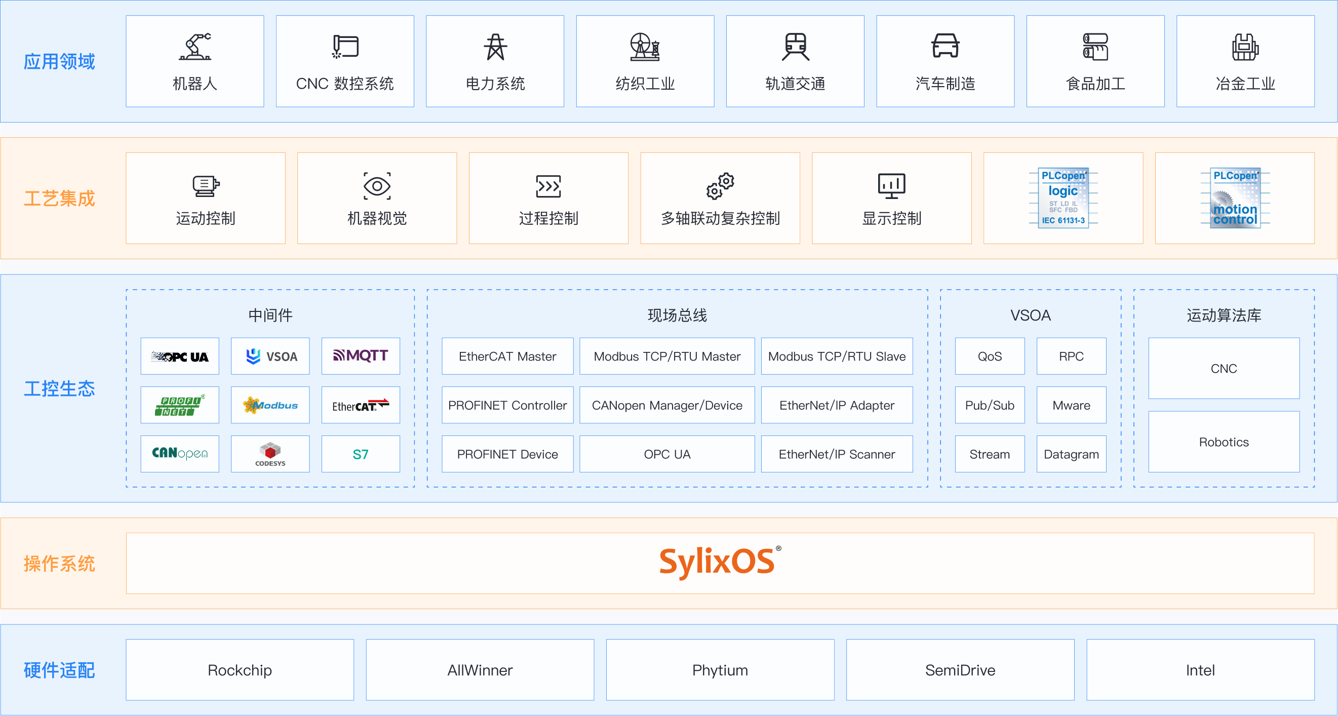This screenshot has width=1338, height=716.
Task: Click the train icon for 轨道交通
Action: click(795, 47)
